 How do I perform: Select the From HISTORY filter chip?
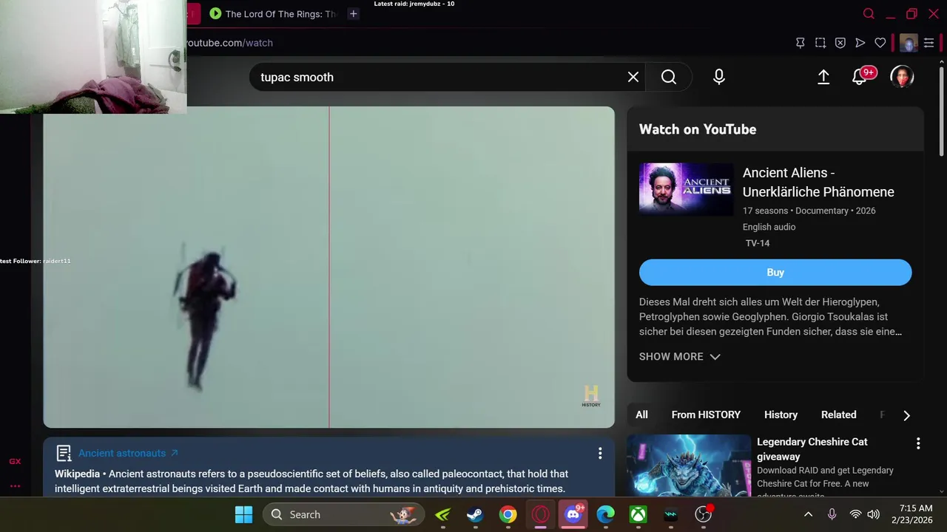[706, 415]
